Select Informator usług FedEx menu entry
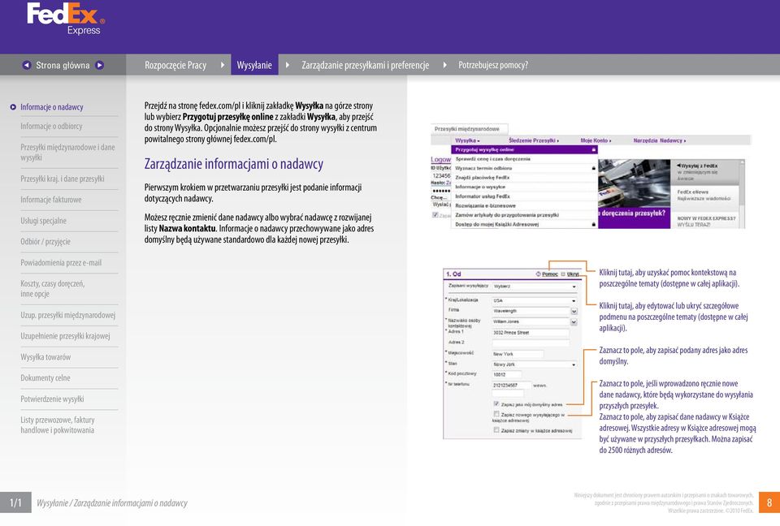 coord(524,196)
